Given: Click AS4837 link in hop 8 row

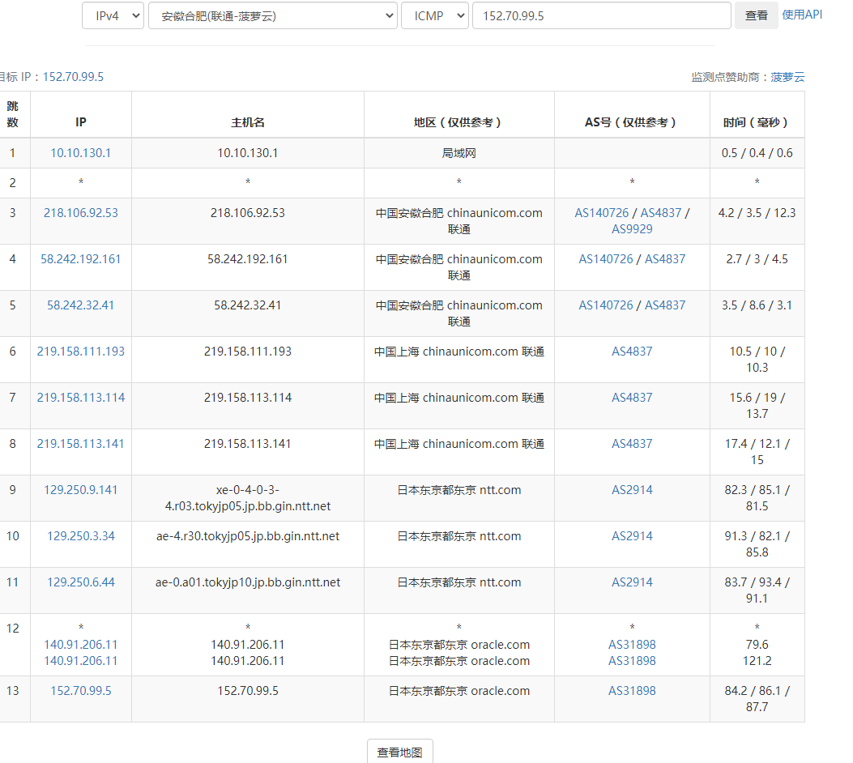Looking at the screenshot, I should pos(632,444).
